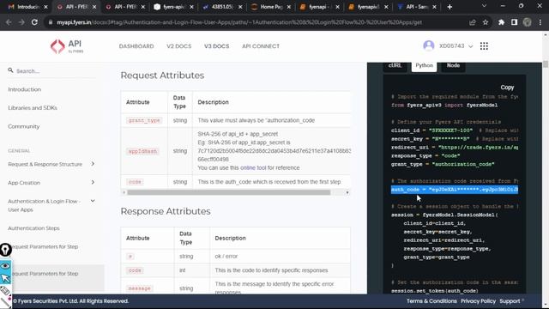Close the 43851.05 browser tab
Image resolution: width=549 pixels, height=309 pixels.
(x=240, y=7)
